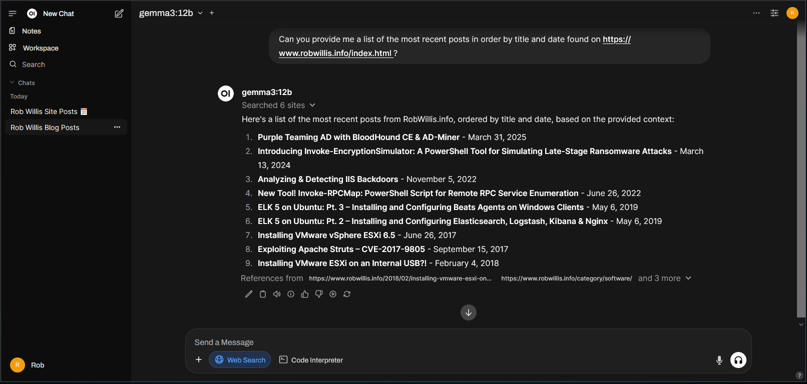
Task: Click the 'ELK 5 on Ubuntu: Pt. 2' post title
Action: tap(433, 221)
